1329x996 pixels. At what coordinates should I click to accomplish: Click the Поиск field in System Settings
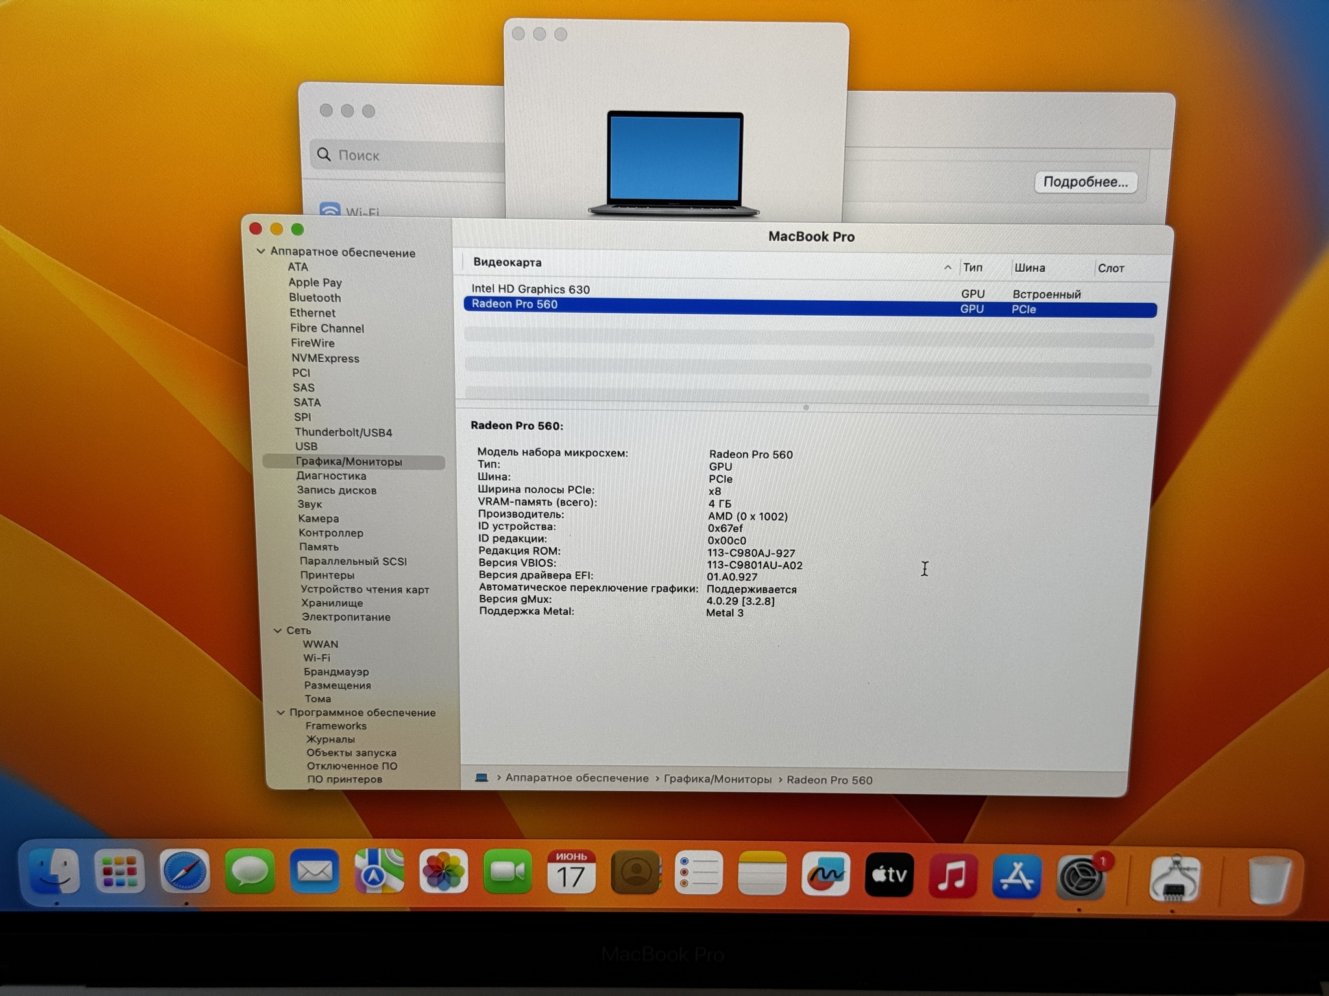[408, 155]
